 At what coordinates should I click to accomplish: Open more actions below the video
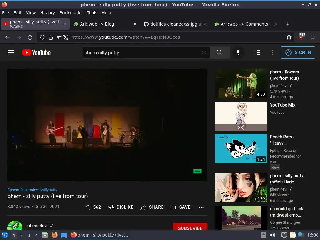201,207
